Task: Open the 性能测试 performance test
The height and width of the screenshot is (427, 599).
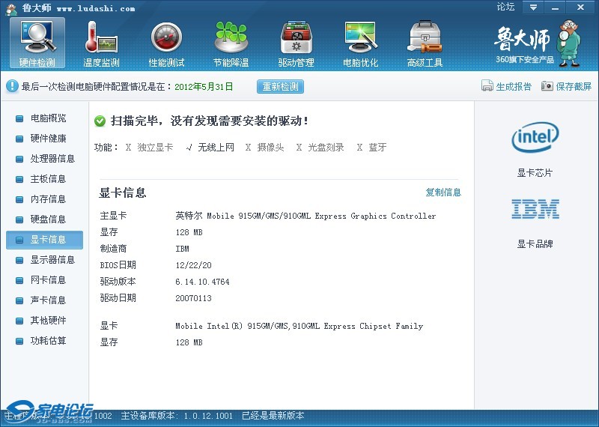Action: point(166,43)
